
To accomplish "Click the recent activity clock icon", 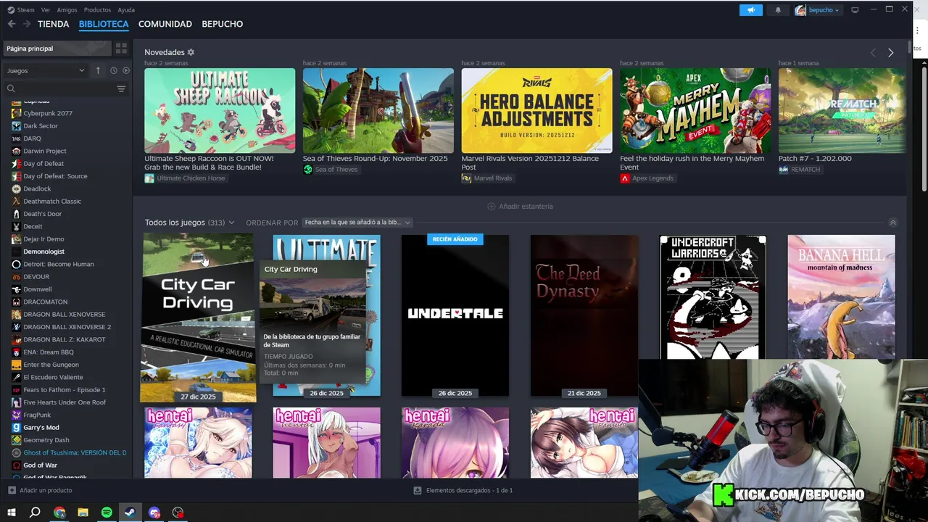I will pyautogui.click(x=114, y=70).
